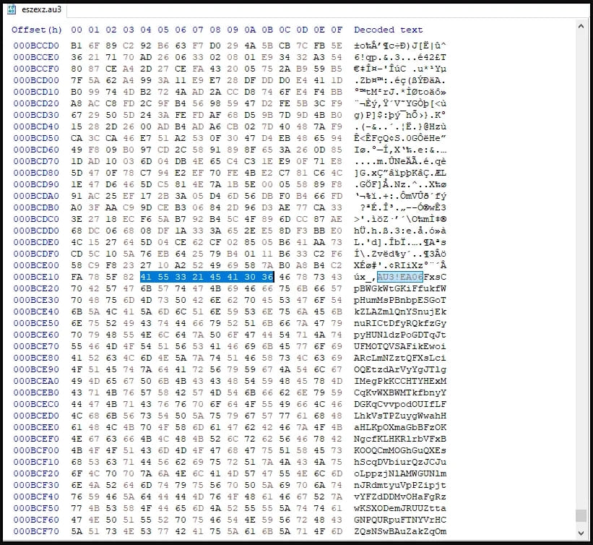The width and height of the screenshot is (593, 545).
Task: Click offset row 000BCD80
Action: tap(36, 173)
